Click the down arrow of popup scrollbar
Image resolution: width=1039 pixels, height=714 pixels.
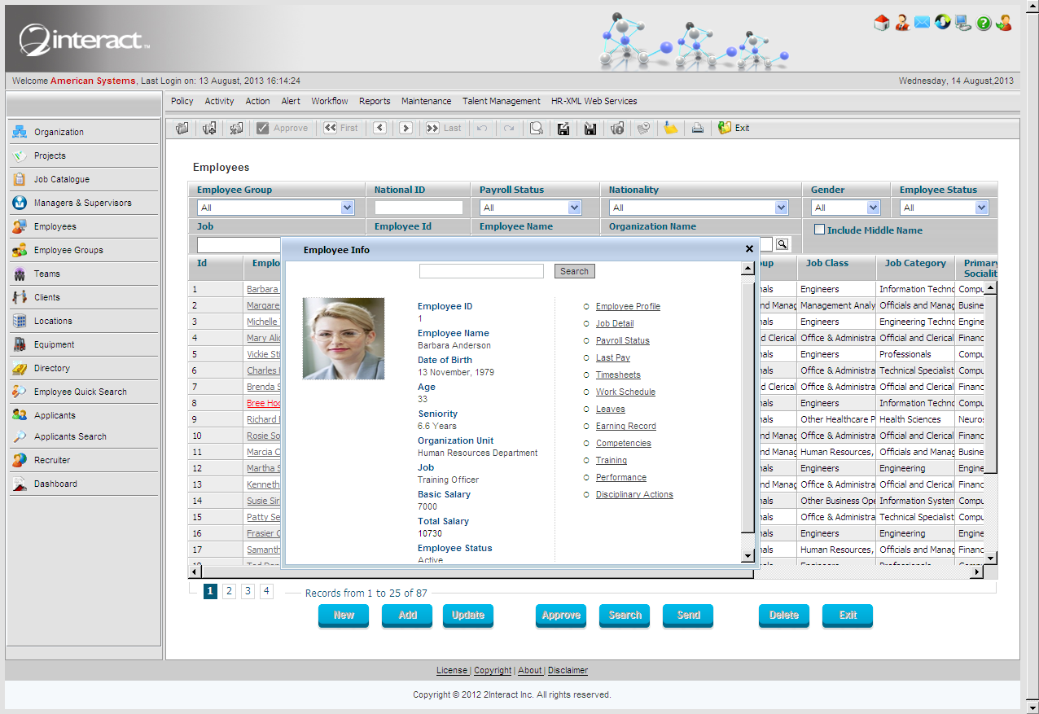click(747, 555)
